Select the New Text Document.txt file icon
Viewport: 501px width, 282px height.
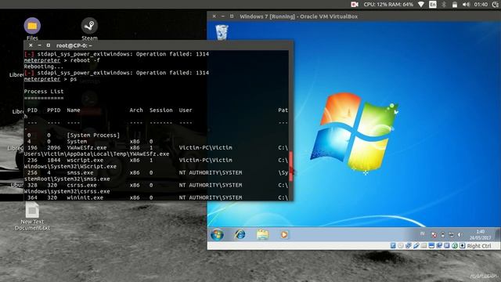[x=32, y=211]
